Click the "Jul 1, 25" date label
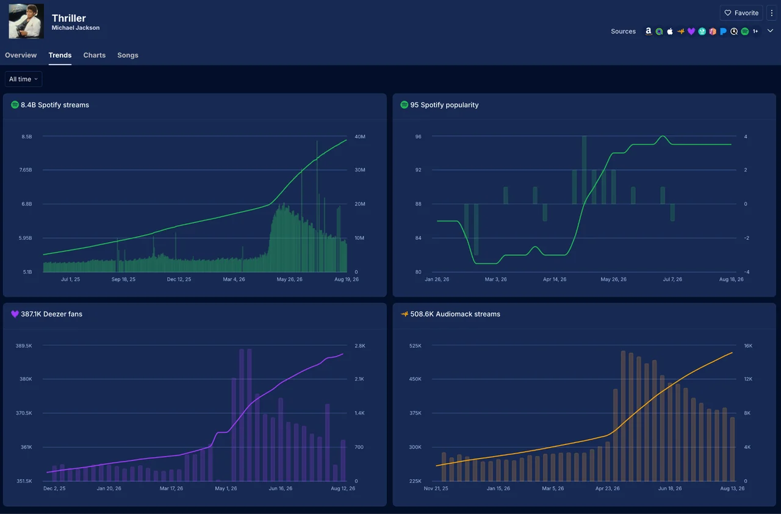The height and width of the screenshot is (514, 781). click(x=71, y=279)
